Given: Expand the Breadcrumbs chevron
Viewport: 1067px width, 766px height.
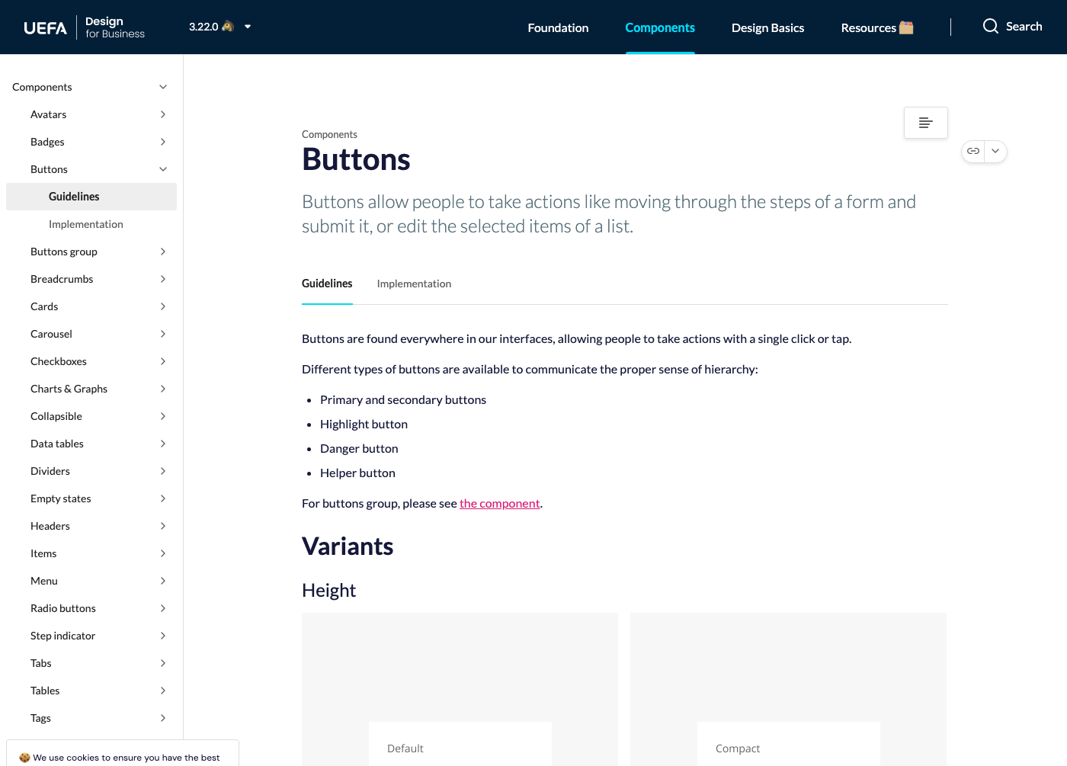Looking at the screenshot, I should 163,279.
